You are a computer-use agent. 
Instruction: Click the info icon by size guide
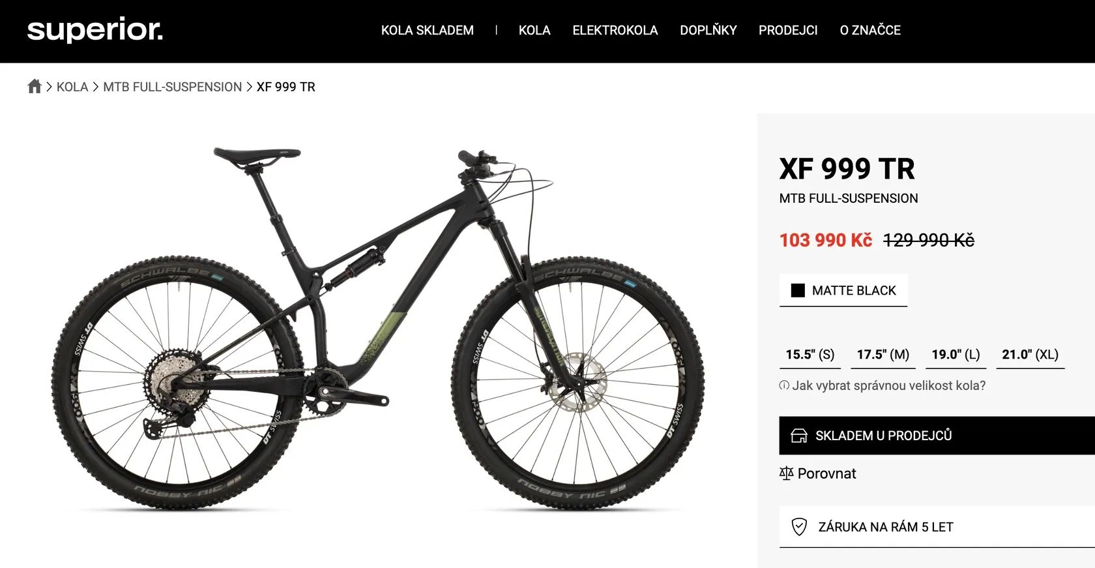point(784,385)
